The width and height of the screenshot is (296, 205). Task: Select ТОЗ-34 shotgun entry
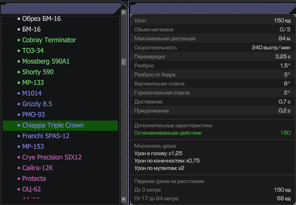(x=33, y=51)
